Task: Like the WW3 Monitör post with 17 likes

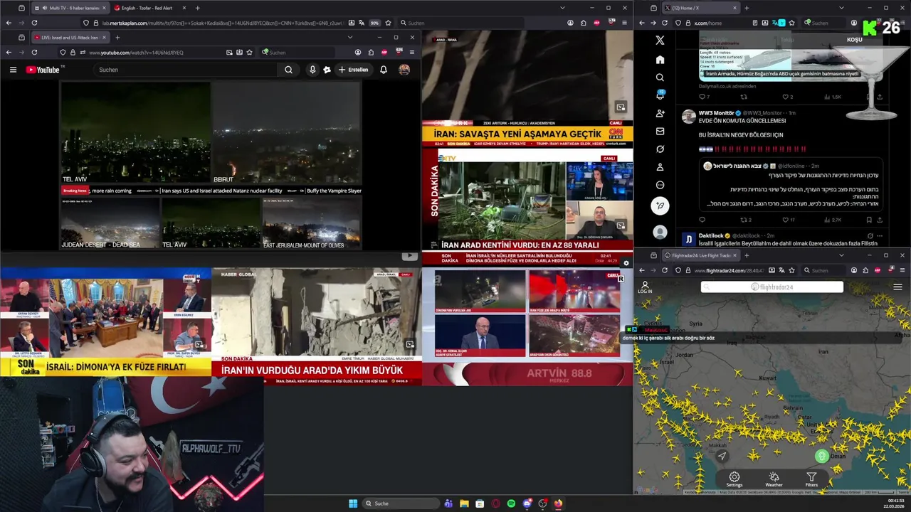Action: 786,220
